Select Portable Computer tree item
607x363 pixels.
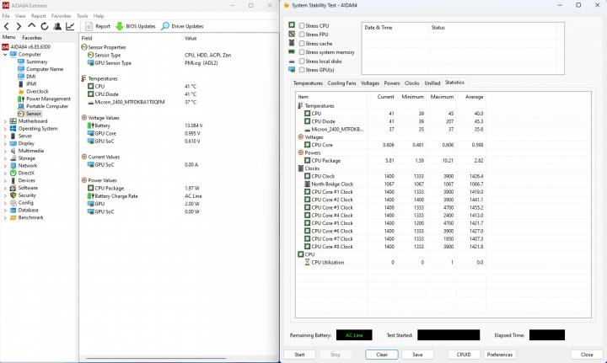(47, 106)
